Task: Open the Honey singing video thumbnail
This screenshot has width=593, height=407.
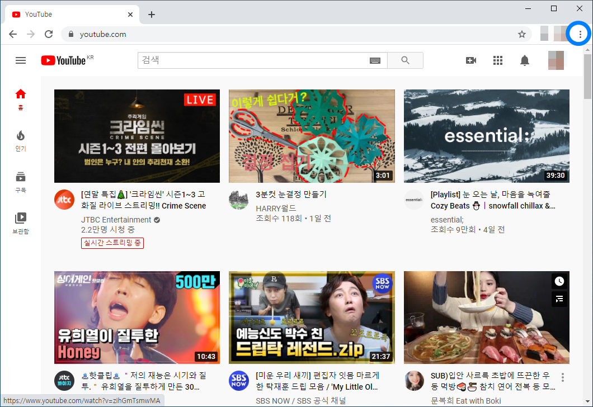Action: 137,318
